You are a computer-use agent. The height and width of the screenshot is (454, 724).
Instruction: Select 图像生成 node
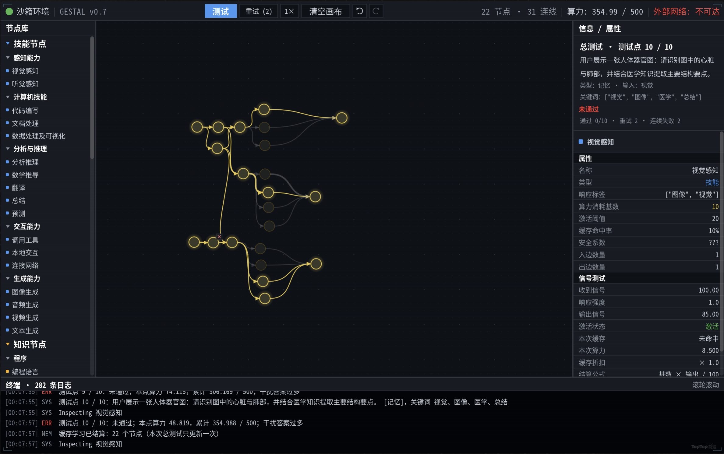click(25, 292)
